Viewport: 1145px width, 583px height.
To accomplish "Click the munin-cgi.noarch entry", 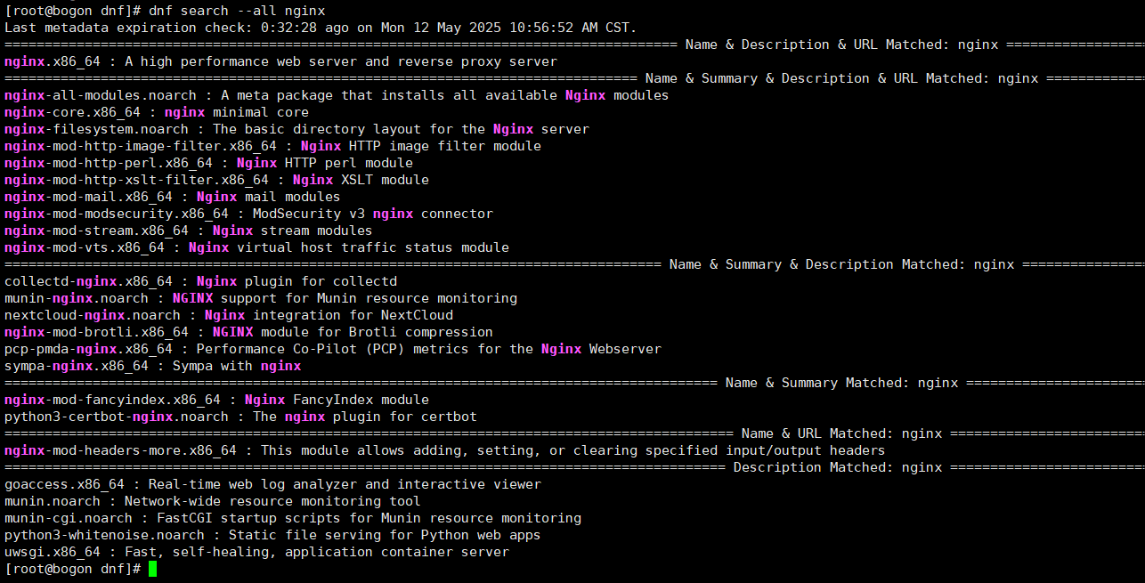I will pyautogui.click(x=293, y=518).
